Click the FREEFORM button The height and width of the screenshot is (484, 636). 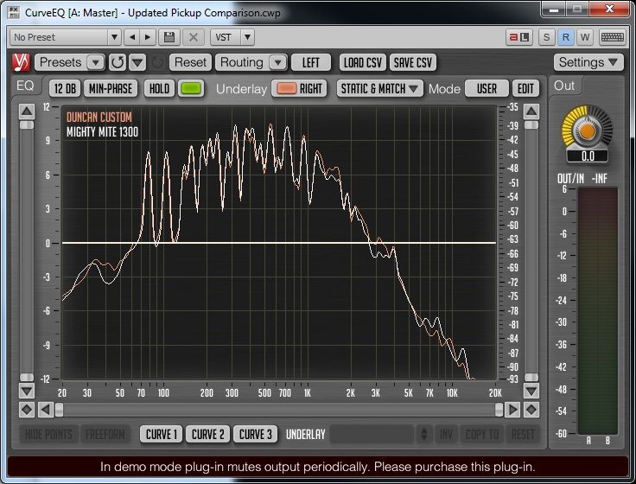(105, 434)
